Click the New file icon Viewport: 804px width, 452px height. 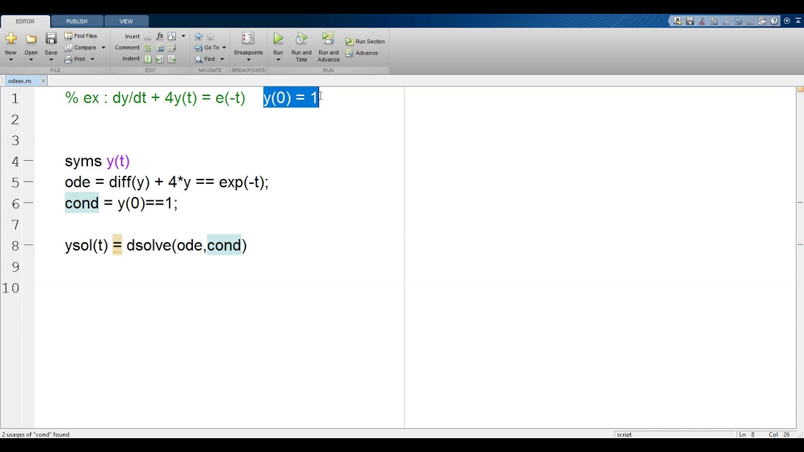point(11,39)
